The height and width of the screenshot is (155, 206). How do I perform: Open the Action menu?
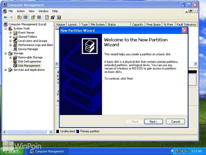(21, 11)
